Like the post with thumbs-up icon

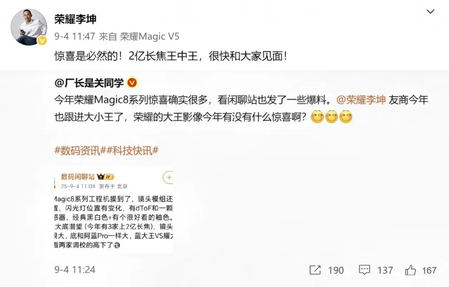click(x=410, y=270)
